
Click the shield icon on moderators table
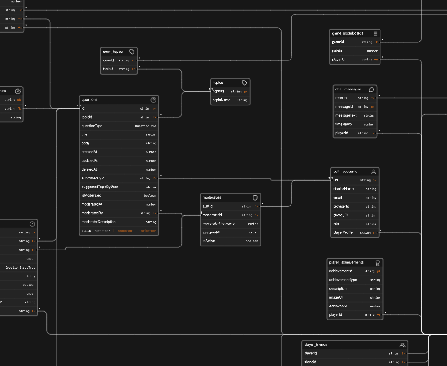coord(255,198)
